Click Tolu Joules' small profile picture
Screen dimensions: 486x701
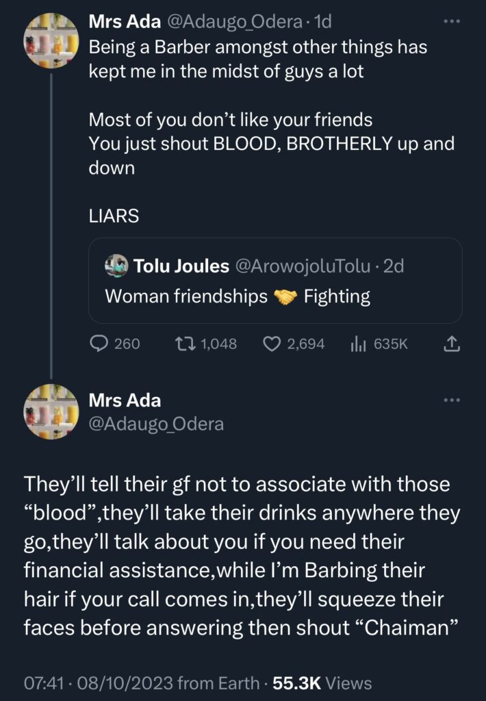coord(116,266)
